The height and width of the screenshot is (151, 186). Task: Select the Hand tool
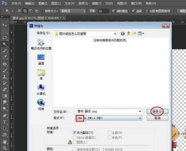[x=5, y=142]
